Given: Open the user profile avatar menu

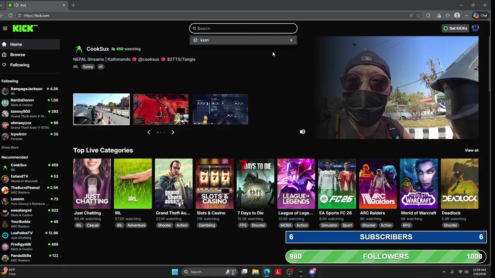Looking at the screenshot, I should coord(475,28).
